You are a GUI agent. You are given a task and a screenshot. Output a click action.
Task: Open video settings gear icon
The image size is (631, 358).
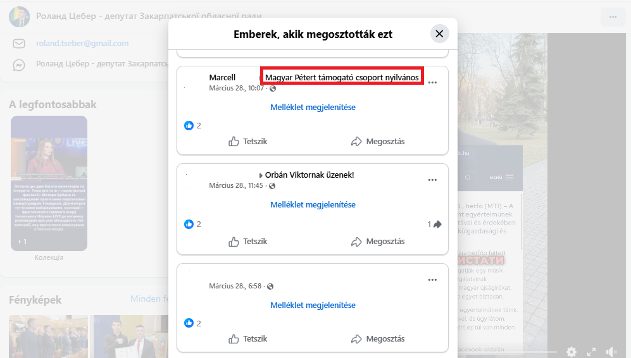[x=572, y=352]
